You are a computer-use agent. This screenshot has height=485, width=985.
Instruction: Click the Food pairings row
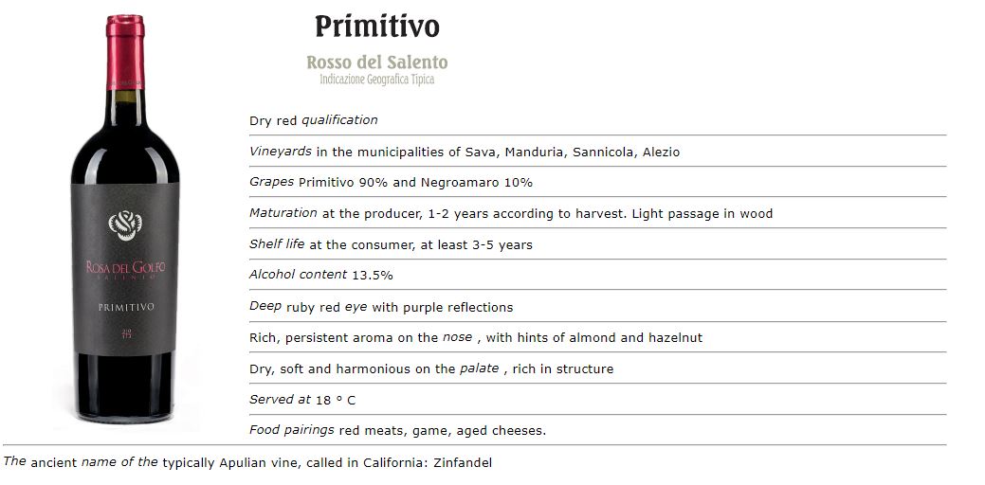coord(398,430)
